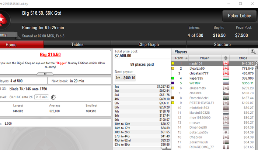The image size is (258, 150).
Task: Click the players list vertical scrollbar
Action: click(257, 105)
